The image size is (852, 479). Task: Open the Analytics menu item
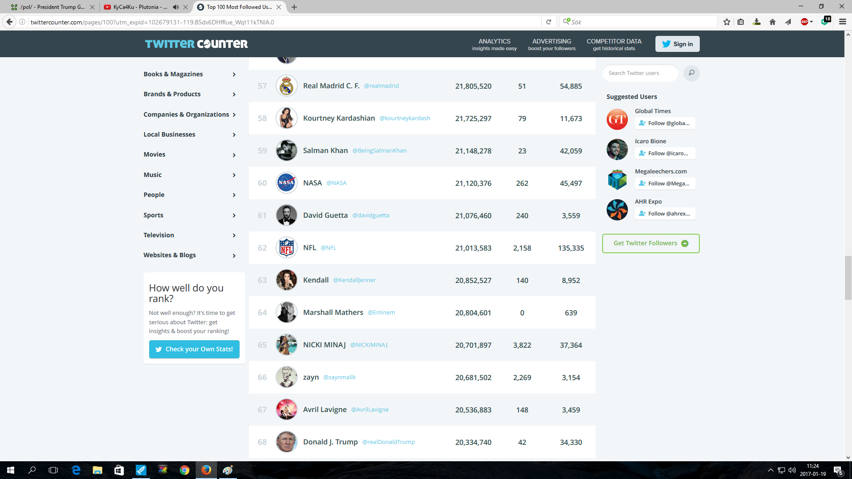(x=494, y=44)
